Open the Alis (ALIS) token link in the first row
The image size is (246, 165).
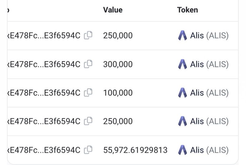[209, 36]
